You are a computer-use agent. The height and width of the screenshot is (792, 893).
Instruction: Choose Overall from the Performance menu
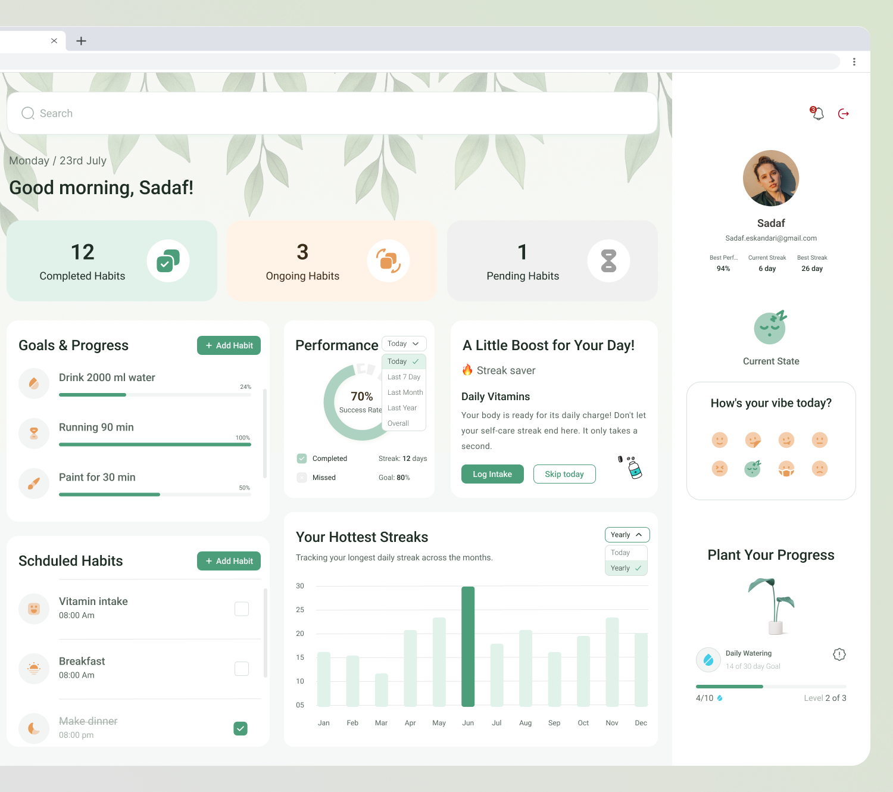[399, 423]
